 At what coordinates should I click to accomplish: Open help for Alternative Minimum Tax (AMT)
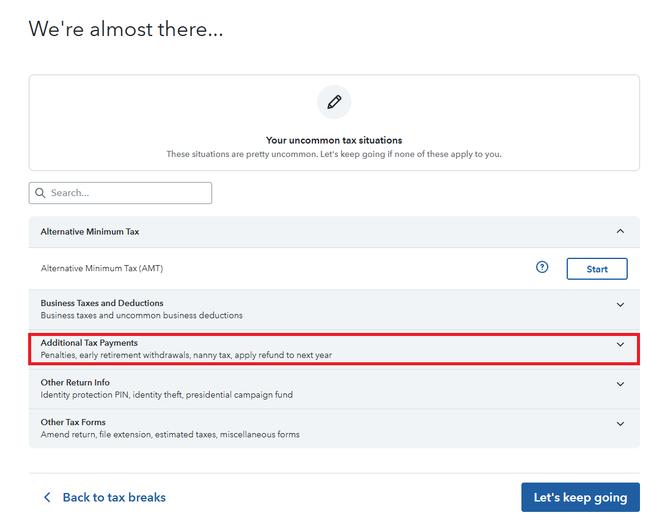(x=542, y=267)
